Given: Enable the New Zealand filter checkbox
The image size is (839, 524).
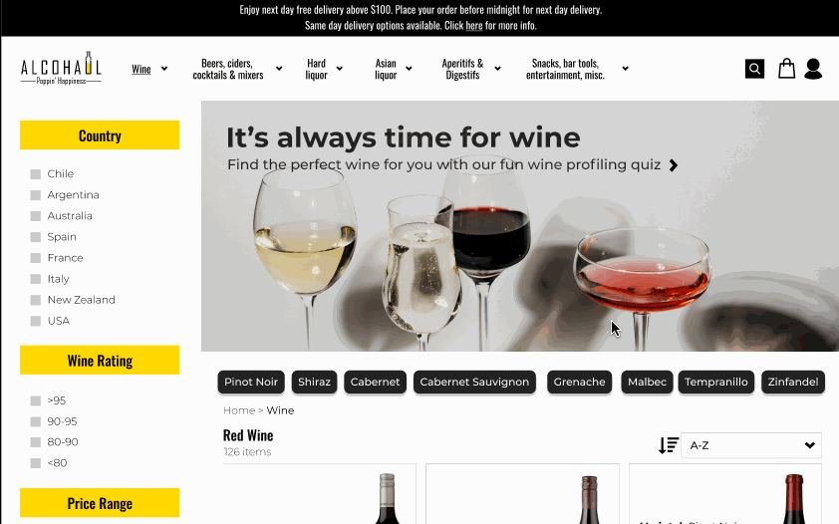Looking at the screenshot, I should click(35, 300).
